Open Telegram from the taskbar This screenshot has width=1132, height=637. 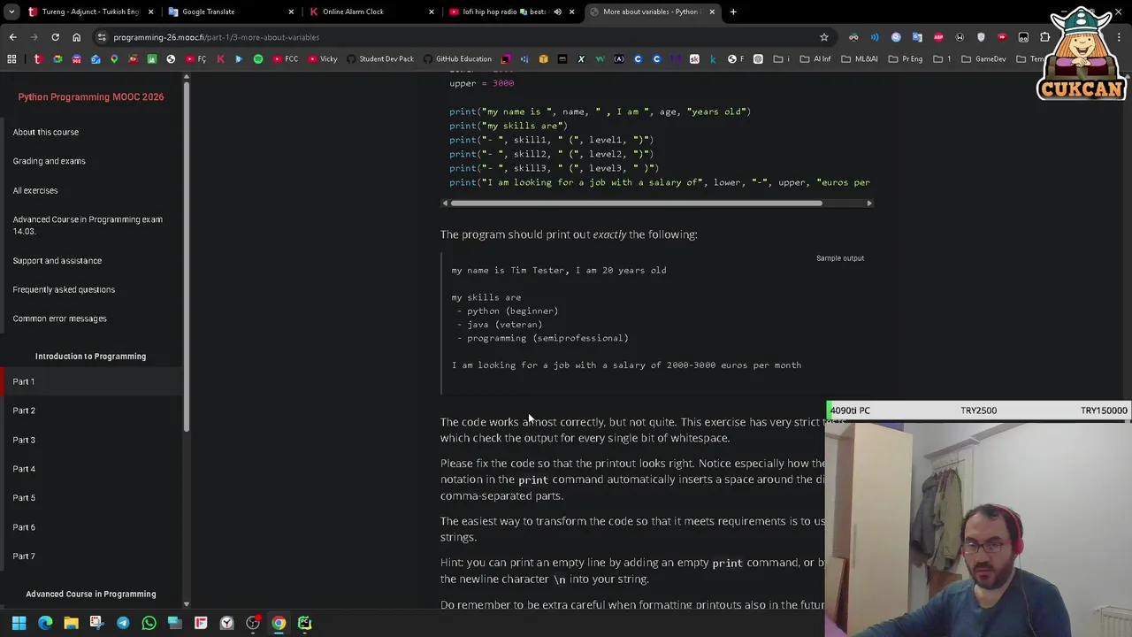[123, 623]
